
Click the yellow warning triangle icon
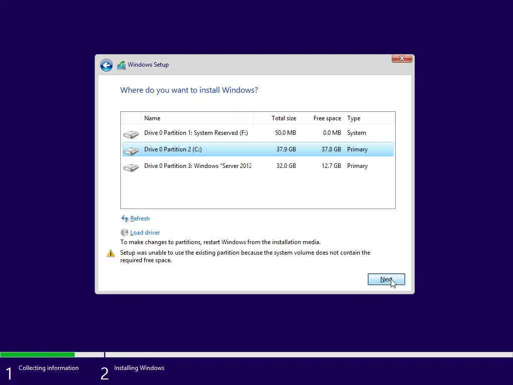(111, 253)
